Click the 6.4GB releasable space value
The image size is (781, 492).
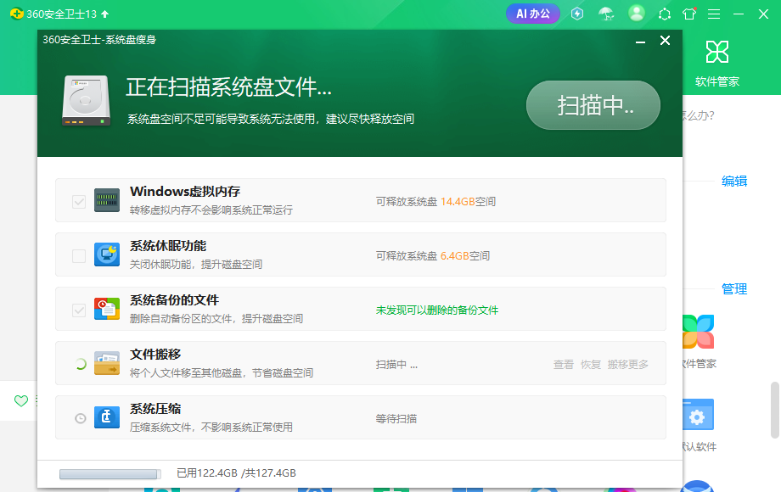tap(454, 255)
